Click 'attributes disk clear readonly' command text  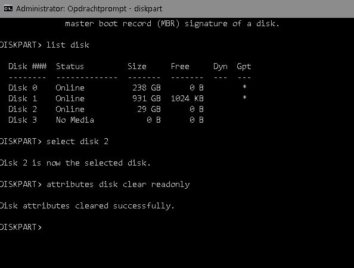point(118,184)
